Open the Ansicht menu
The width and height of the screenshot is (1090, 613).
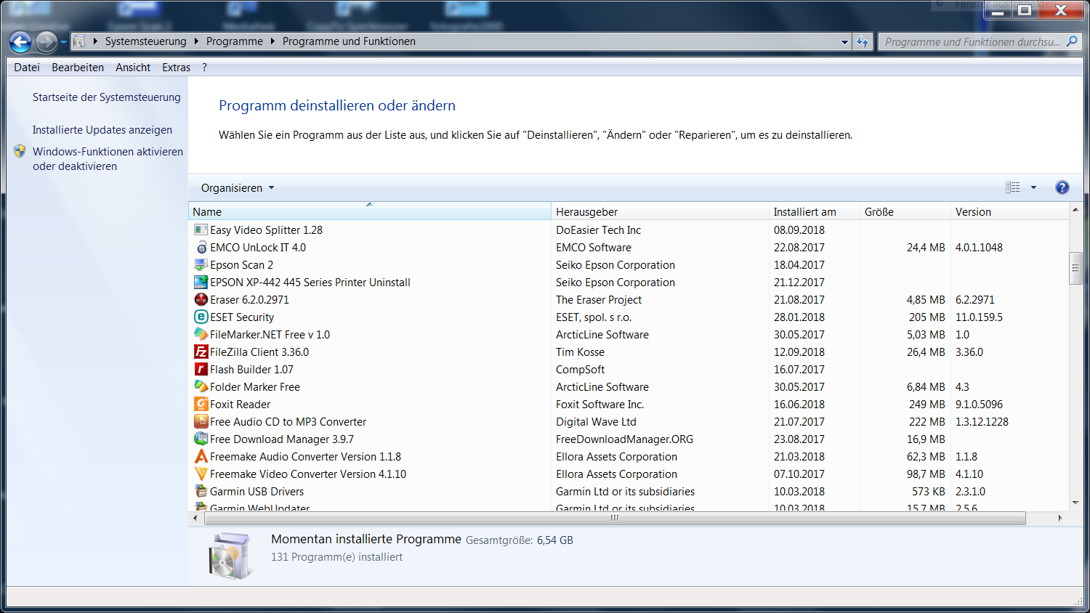click(133, 68)
